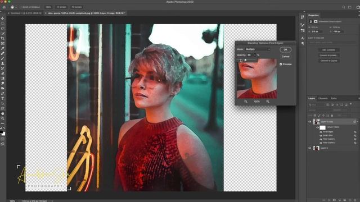Select the Move tool
Image resolution: width=360 pixels, height=202 pixels.
(2, 19)
